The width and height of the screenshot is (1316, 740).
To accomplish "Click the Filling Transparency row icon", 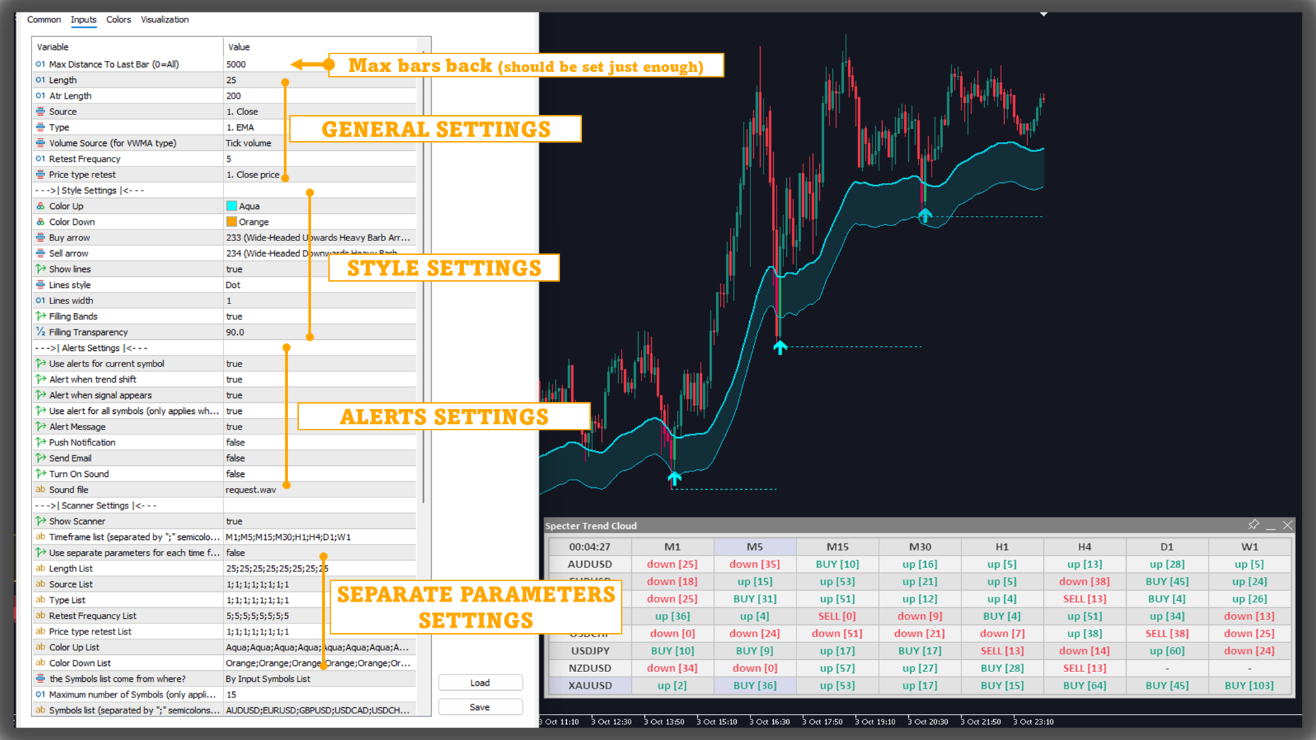I will (x=40, y=332).
